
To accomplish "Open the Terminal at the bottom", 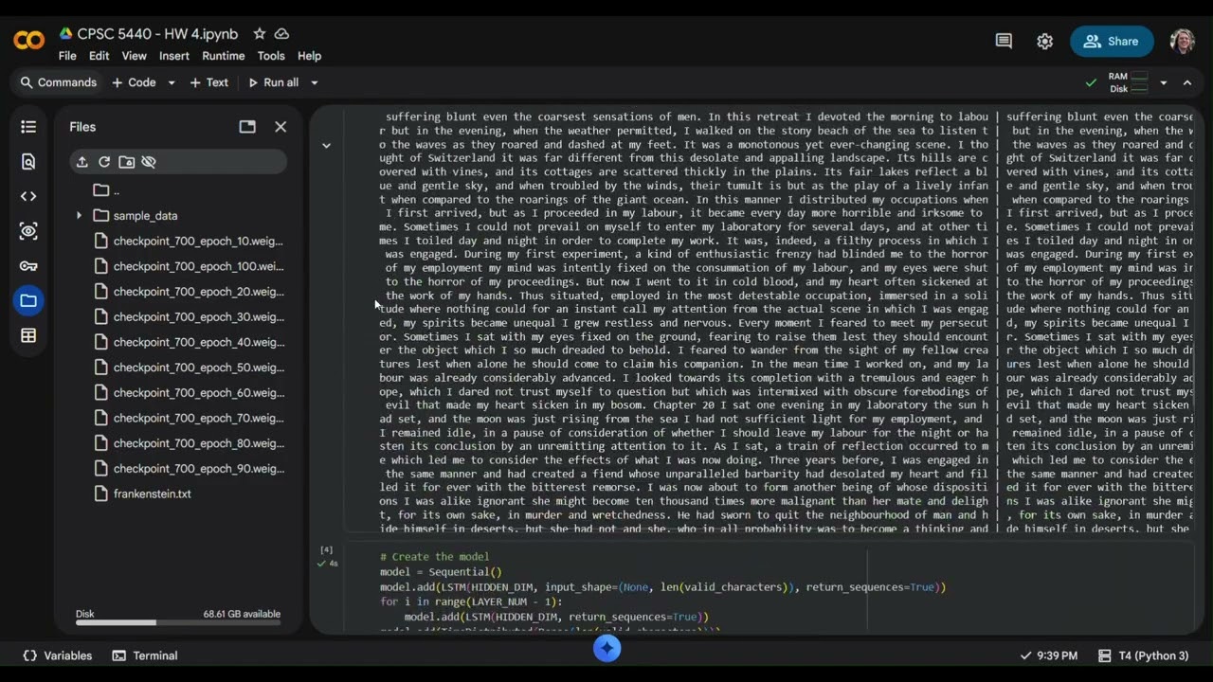I will [145, 655].
